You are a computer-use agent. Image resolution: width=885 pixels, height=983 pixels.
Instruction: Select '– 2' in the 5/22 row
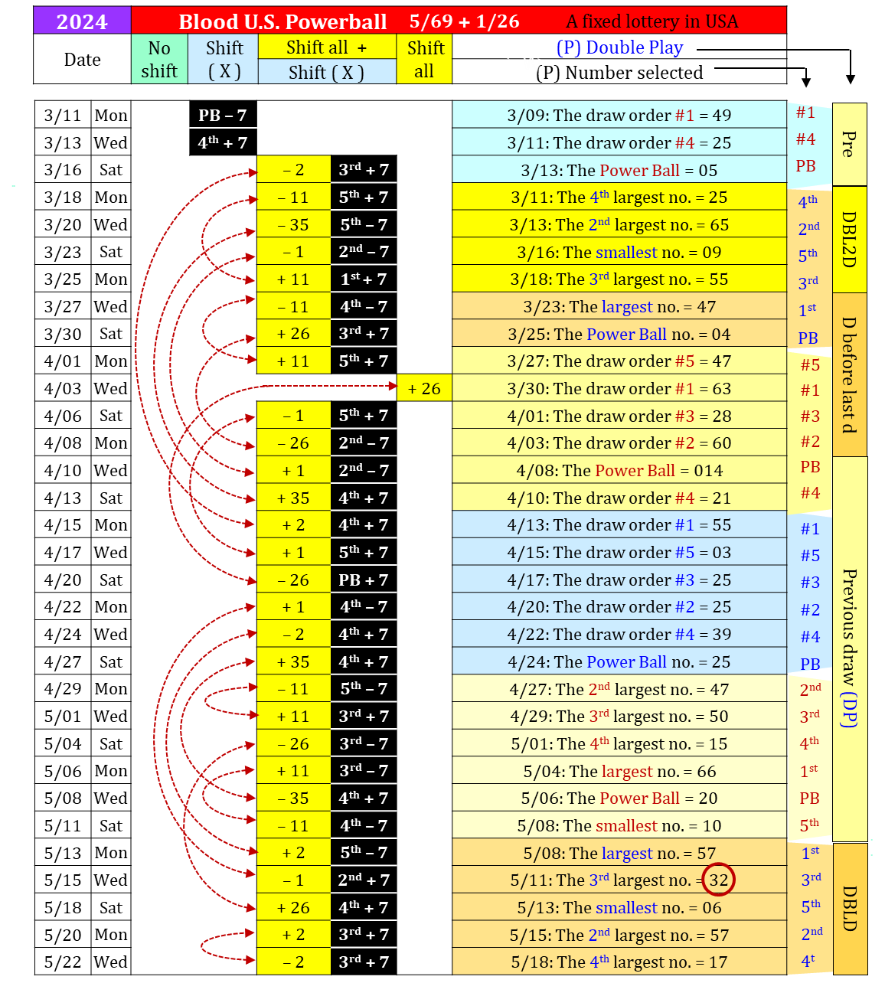click(x=293, y=962)
